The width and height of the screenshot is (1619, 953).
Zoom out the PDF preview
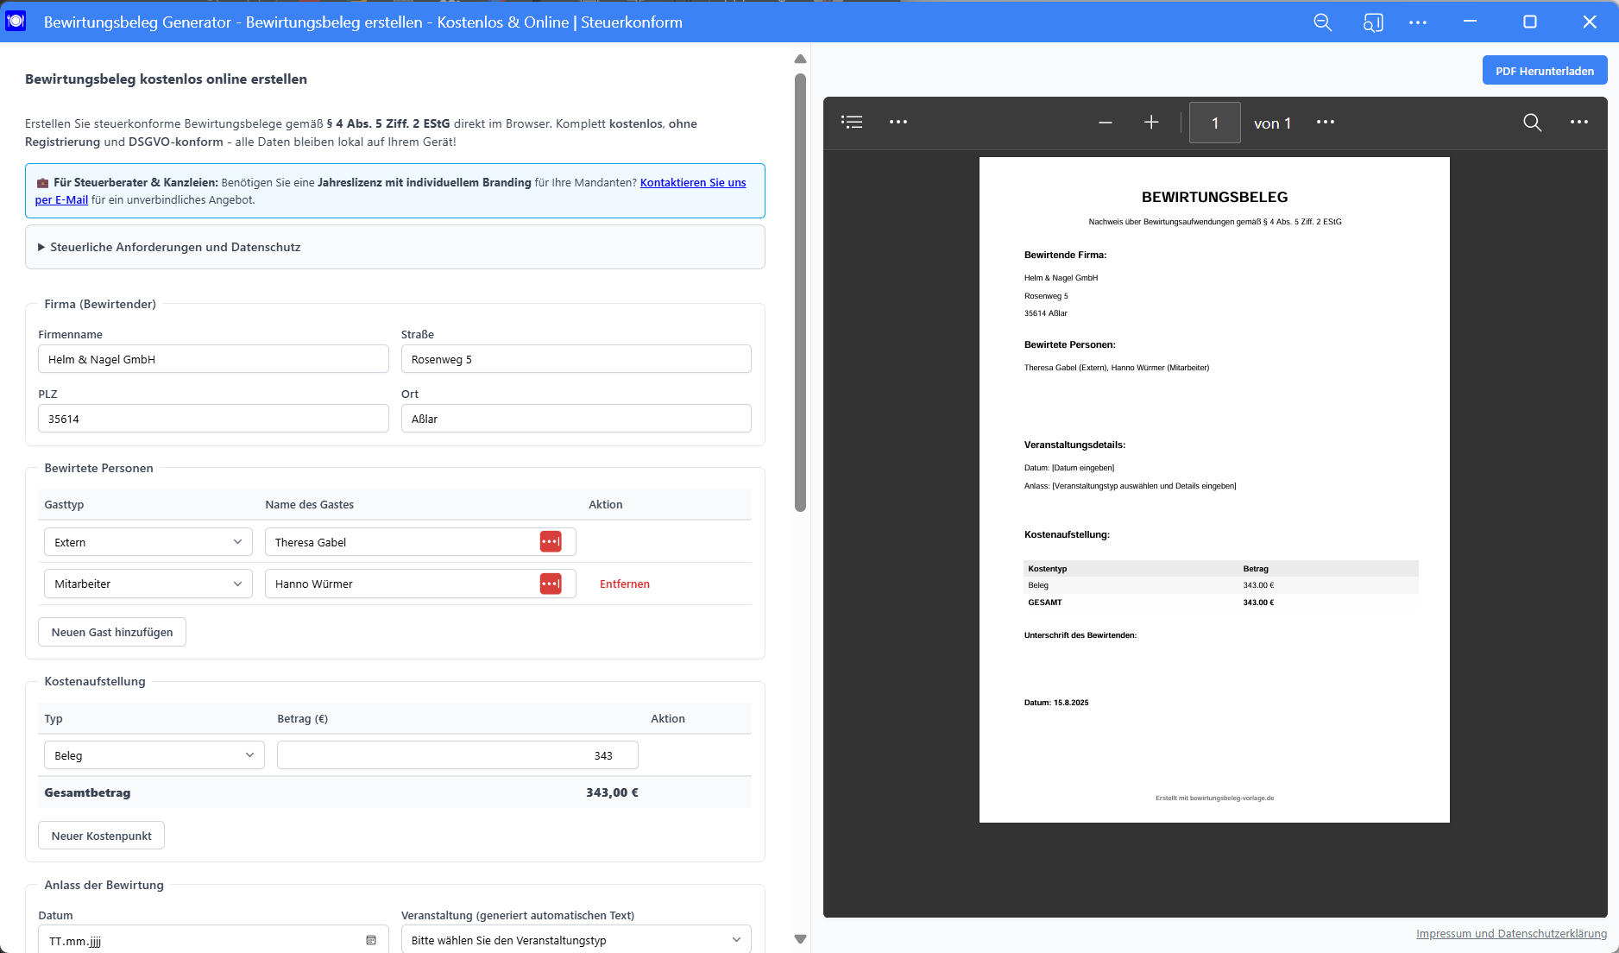click(1105, 123)
